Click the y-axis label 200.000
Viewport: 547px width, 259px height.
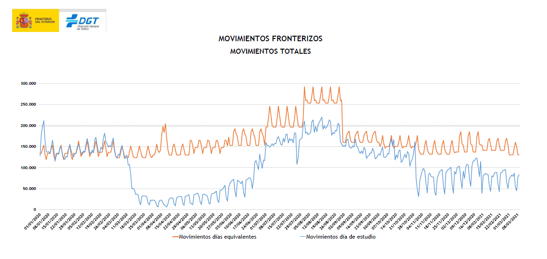[x=29, y=126]
